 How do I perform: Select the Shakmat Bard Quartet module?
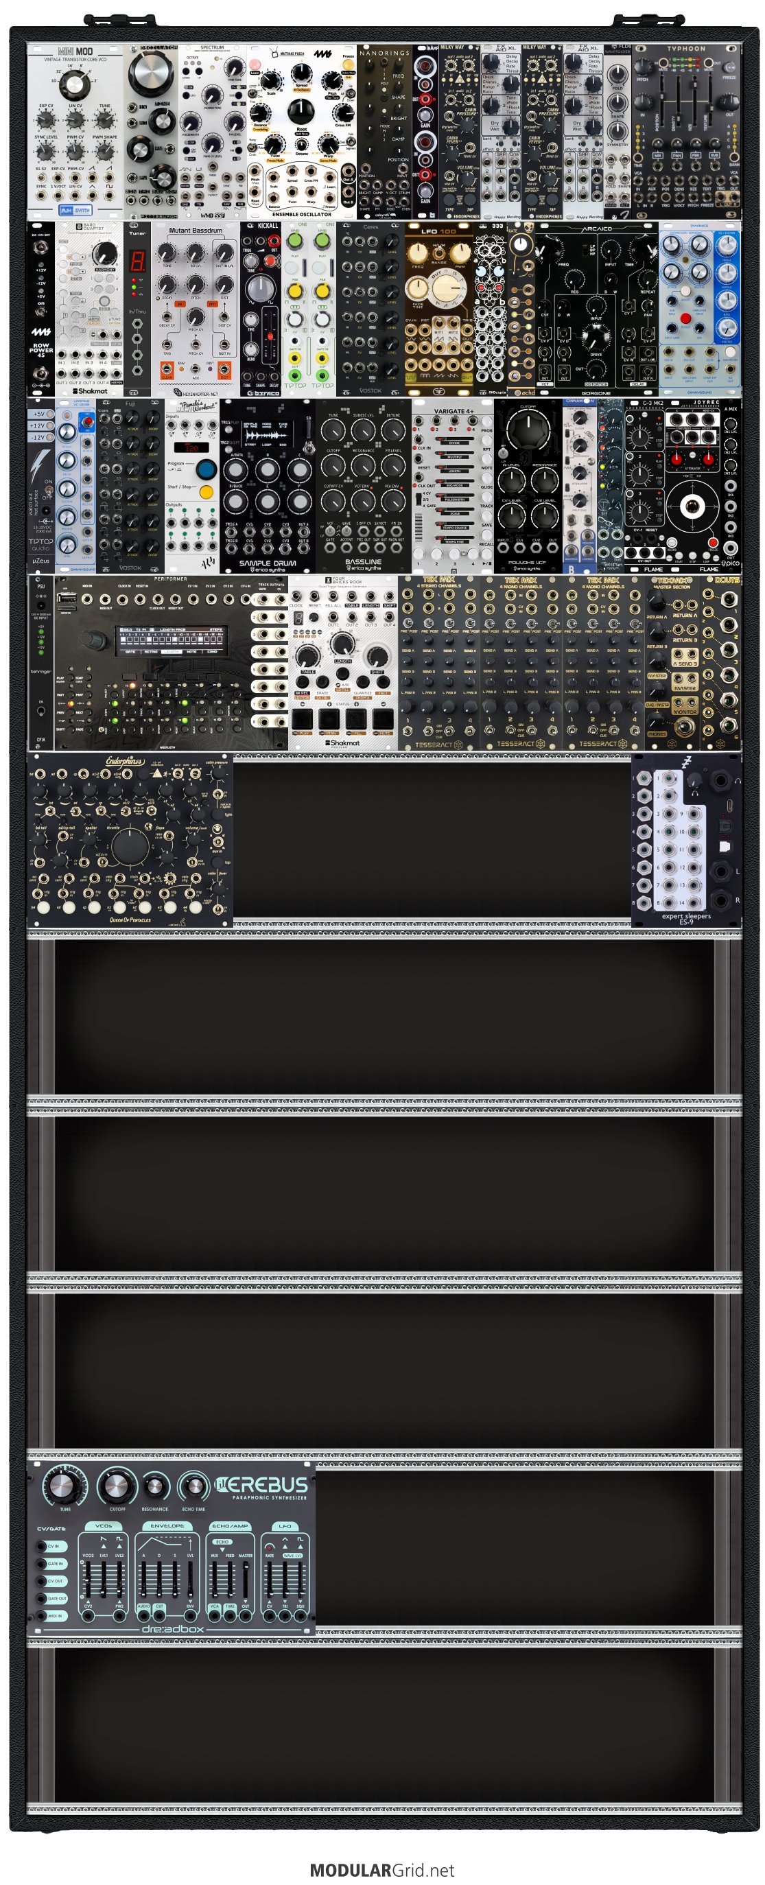click(x=89, y=309)
